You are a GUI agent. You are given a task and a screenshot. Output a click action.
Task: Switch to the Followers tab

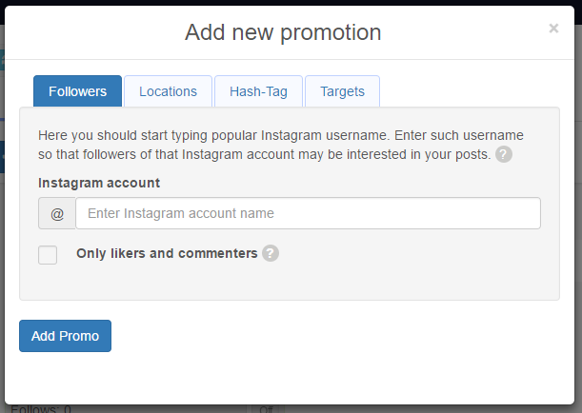[77, 91]
